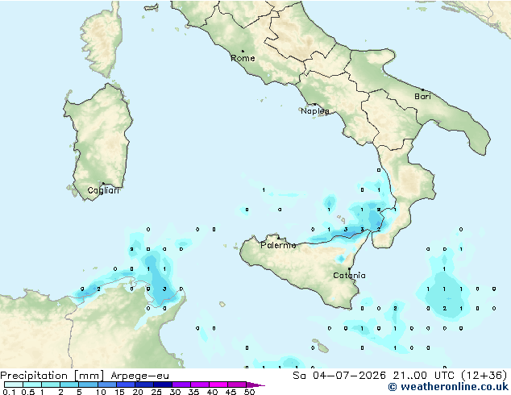The image size is (511, 395).
Task: Click the Bari city label
Action: (422, 96)
